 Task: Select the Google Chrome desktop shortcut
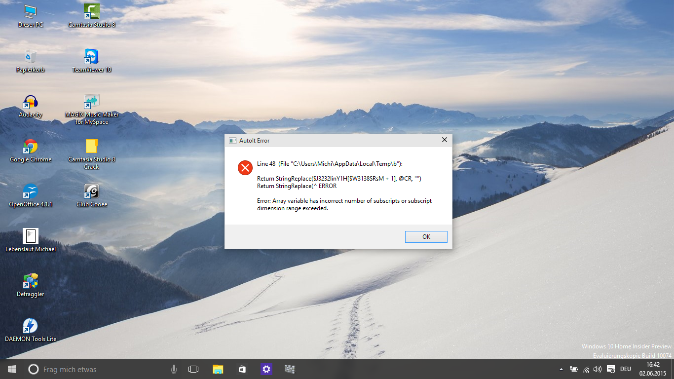pyautogui.click(x=31, y=151)
